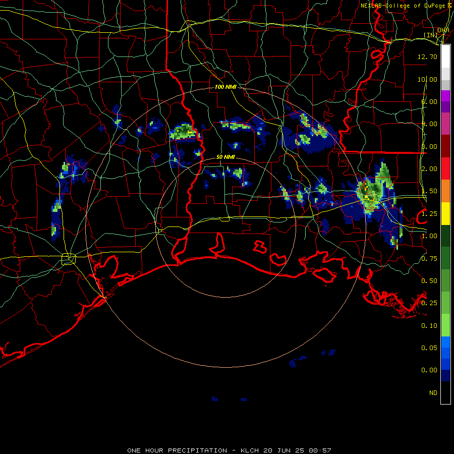Click the 100 NMI range ring label
Screen dimensions: 454x454
pos(225,87)
